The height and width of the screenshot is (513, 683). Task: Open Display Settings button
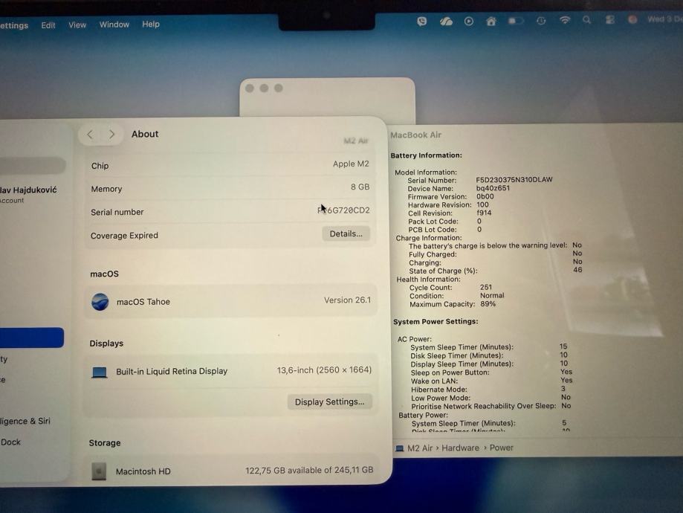click(x=329, y=402)
